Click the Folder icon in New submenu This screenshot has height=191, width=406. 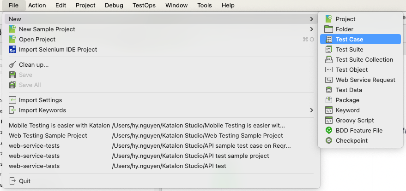tap(328, 29)
